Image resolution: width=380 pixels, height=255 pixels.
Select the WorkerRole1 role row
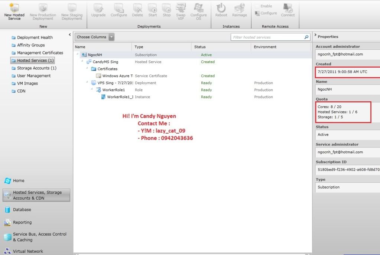(192, 90)
